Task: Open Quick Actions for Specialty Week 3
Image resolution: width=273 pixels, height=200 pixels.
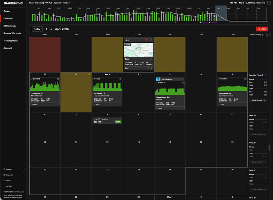Action: 259,100
